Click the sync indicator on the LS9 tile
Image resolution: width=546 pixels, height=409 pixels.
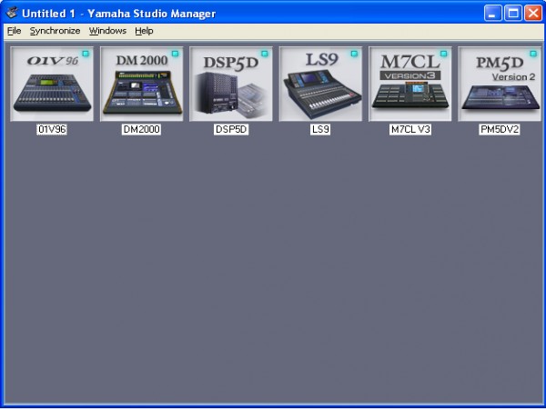354,54
